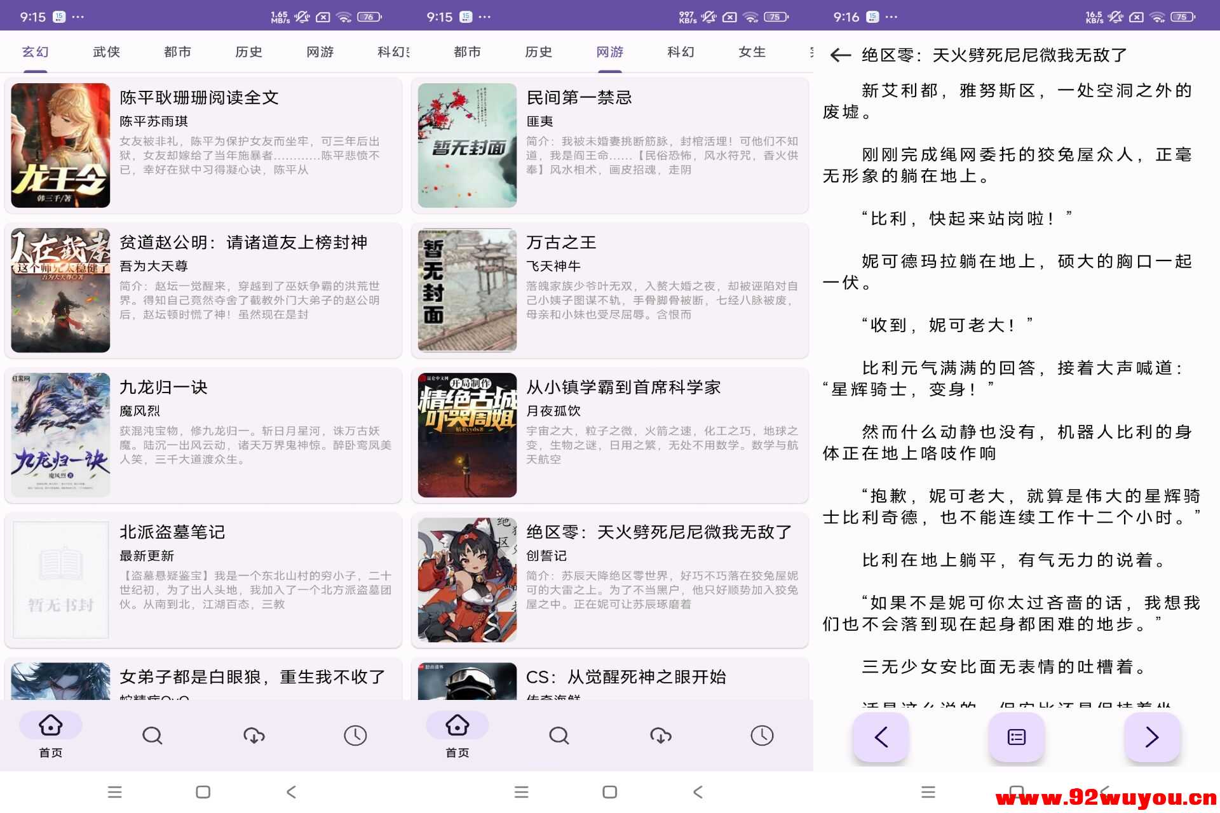Tap the cover of 九龙归一诀

pos(60,434)
